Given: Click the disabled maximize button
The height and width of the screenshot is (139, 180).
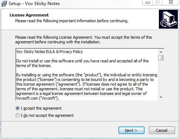Looking at the screenshot, I should 157,2.
